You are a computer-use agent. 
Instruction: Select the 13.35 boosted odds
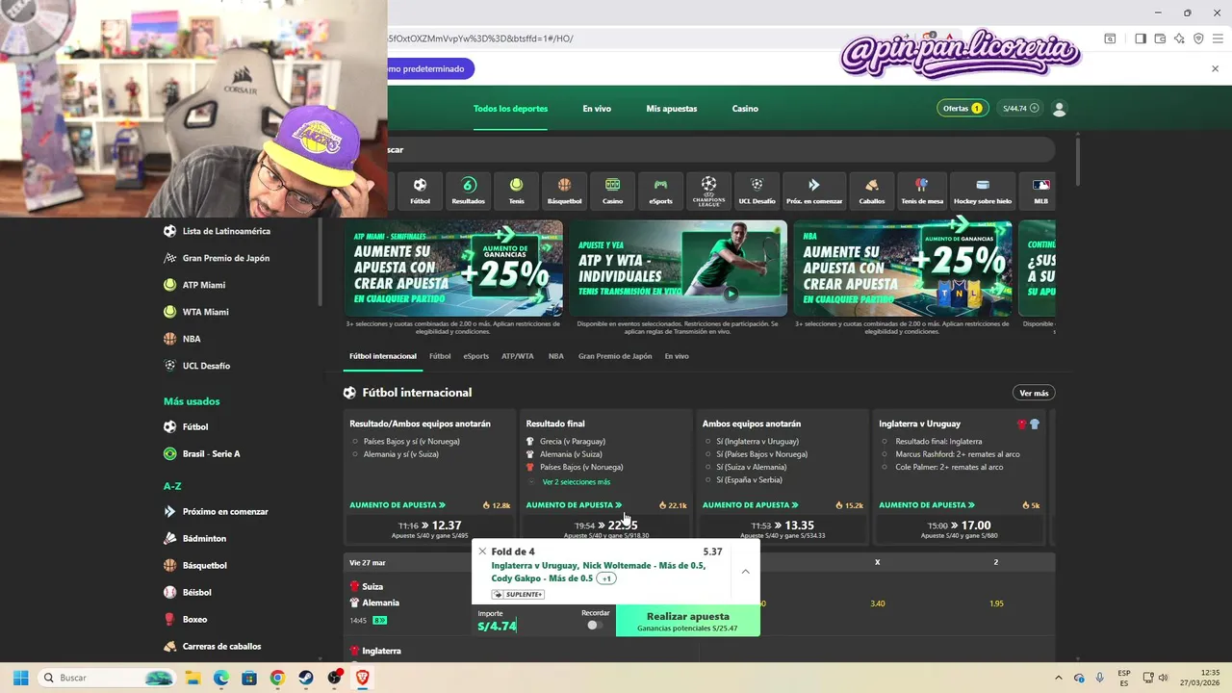click(x=783, y=528)
